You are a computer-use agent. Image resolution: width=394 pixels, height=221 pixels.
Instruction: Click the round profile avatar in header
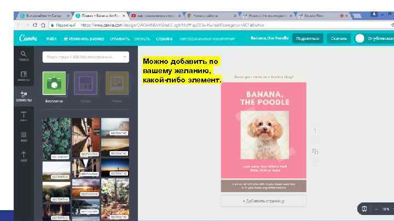pos(360,38)
